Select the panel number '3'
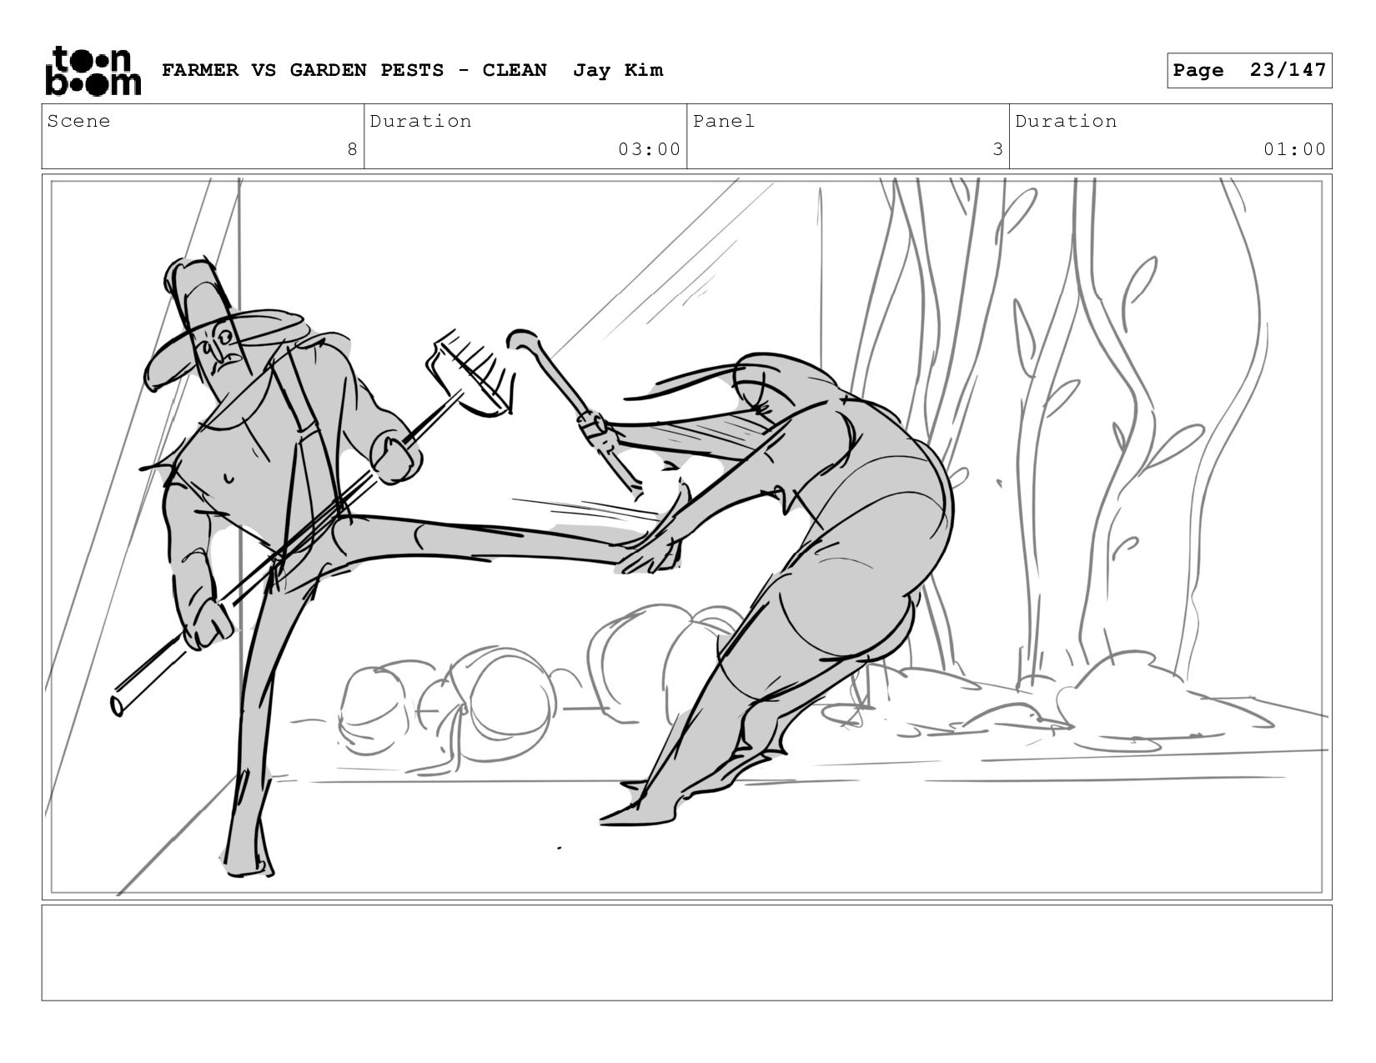Screen dimensions: 1376x1063 (x=997, y=149)
